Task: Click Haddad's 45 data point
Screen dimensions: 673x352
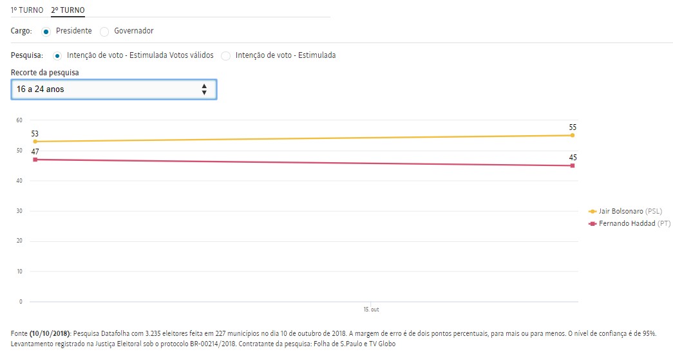Action: [572, 165]
